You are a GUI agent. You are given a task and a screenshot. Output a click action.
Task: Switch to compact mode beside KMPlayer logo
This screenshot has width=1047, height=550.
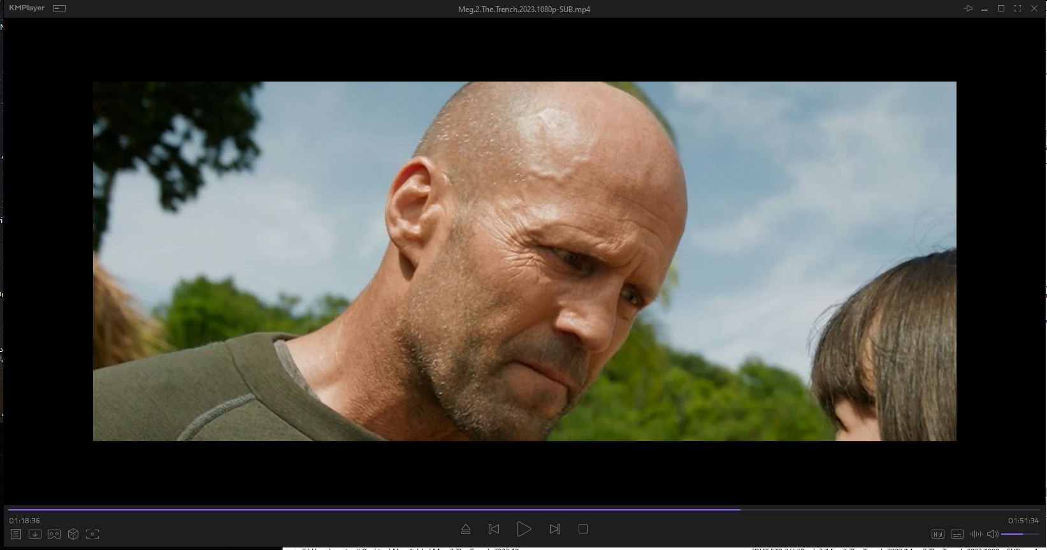point(59,8)
